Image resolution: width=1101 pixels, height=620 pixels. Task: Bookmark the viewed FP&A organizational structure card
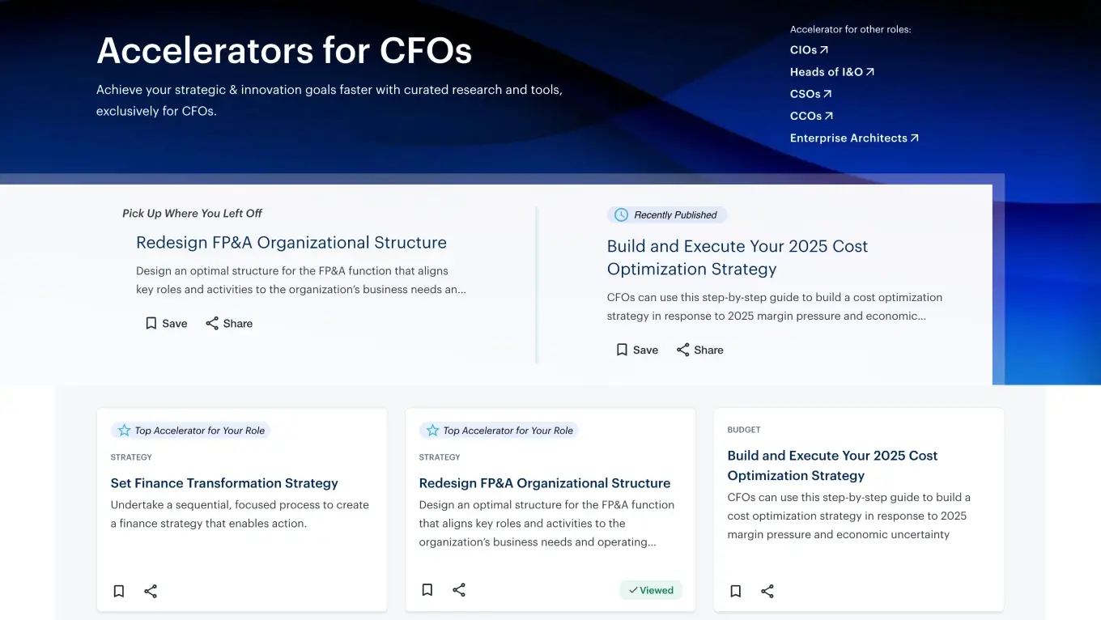[x=427, y=590]
